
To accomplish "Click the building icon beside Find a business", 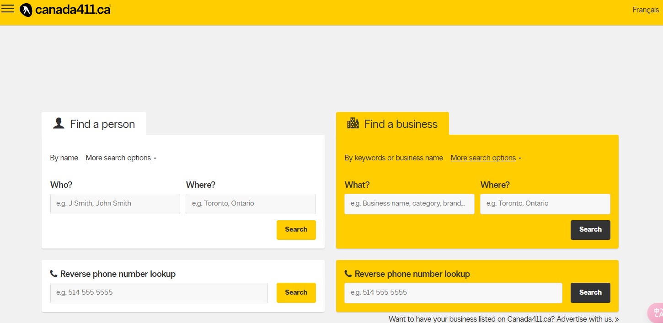I will [x=353, y=123].
